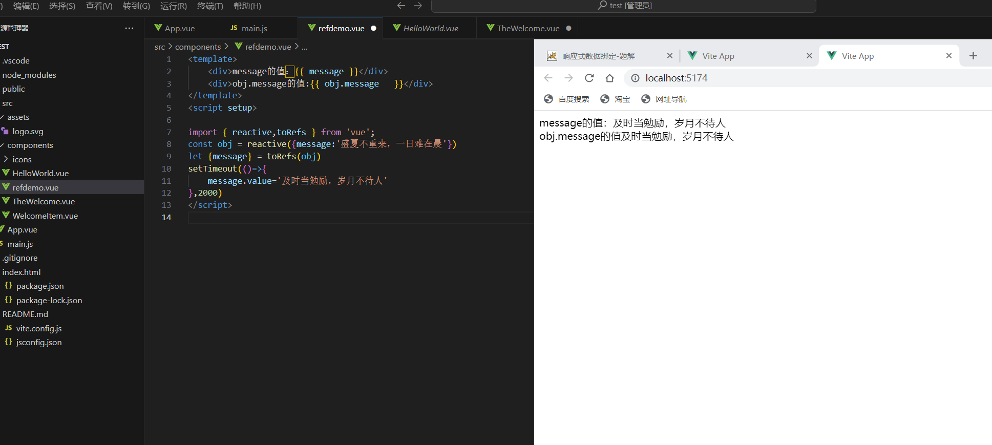Click the browser home button
Image resolution: width=992 pixels, height=445 pixels.
coord(609,78)
